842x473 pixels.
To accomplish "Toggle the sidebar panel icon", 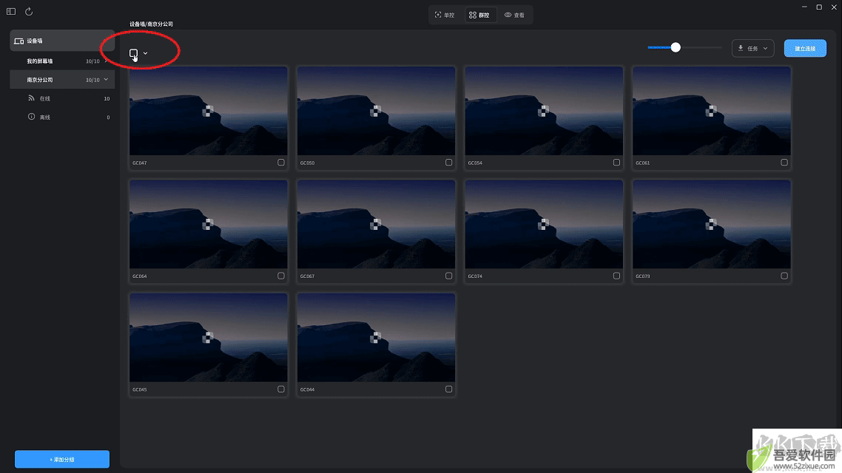I will point(11,11).
